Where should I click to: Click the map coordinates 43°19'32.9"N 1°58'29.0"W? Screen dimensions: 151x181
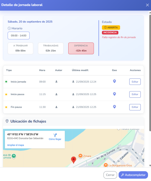pyautogui.click(x=23, y=134)
